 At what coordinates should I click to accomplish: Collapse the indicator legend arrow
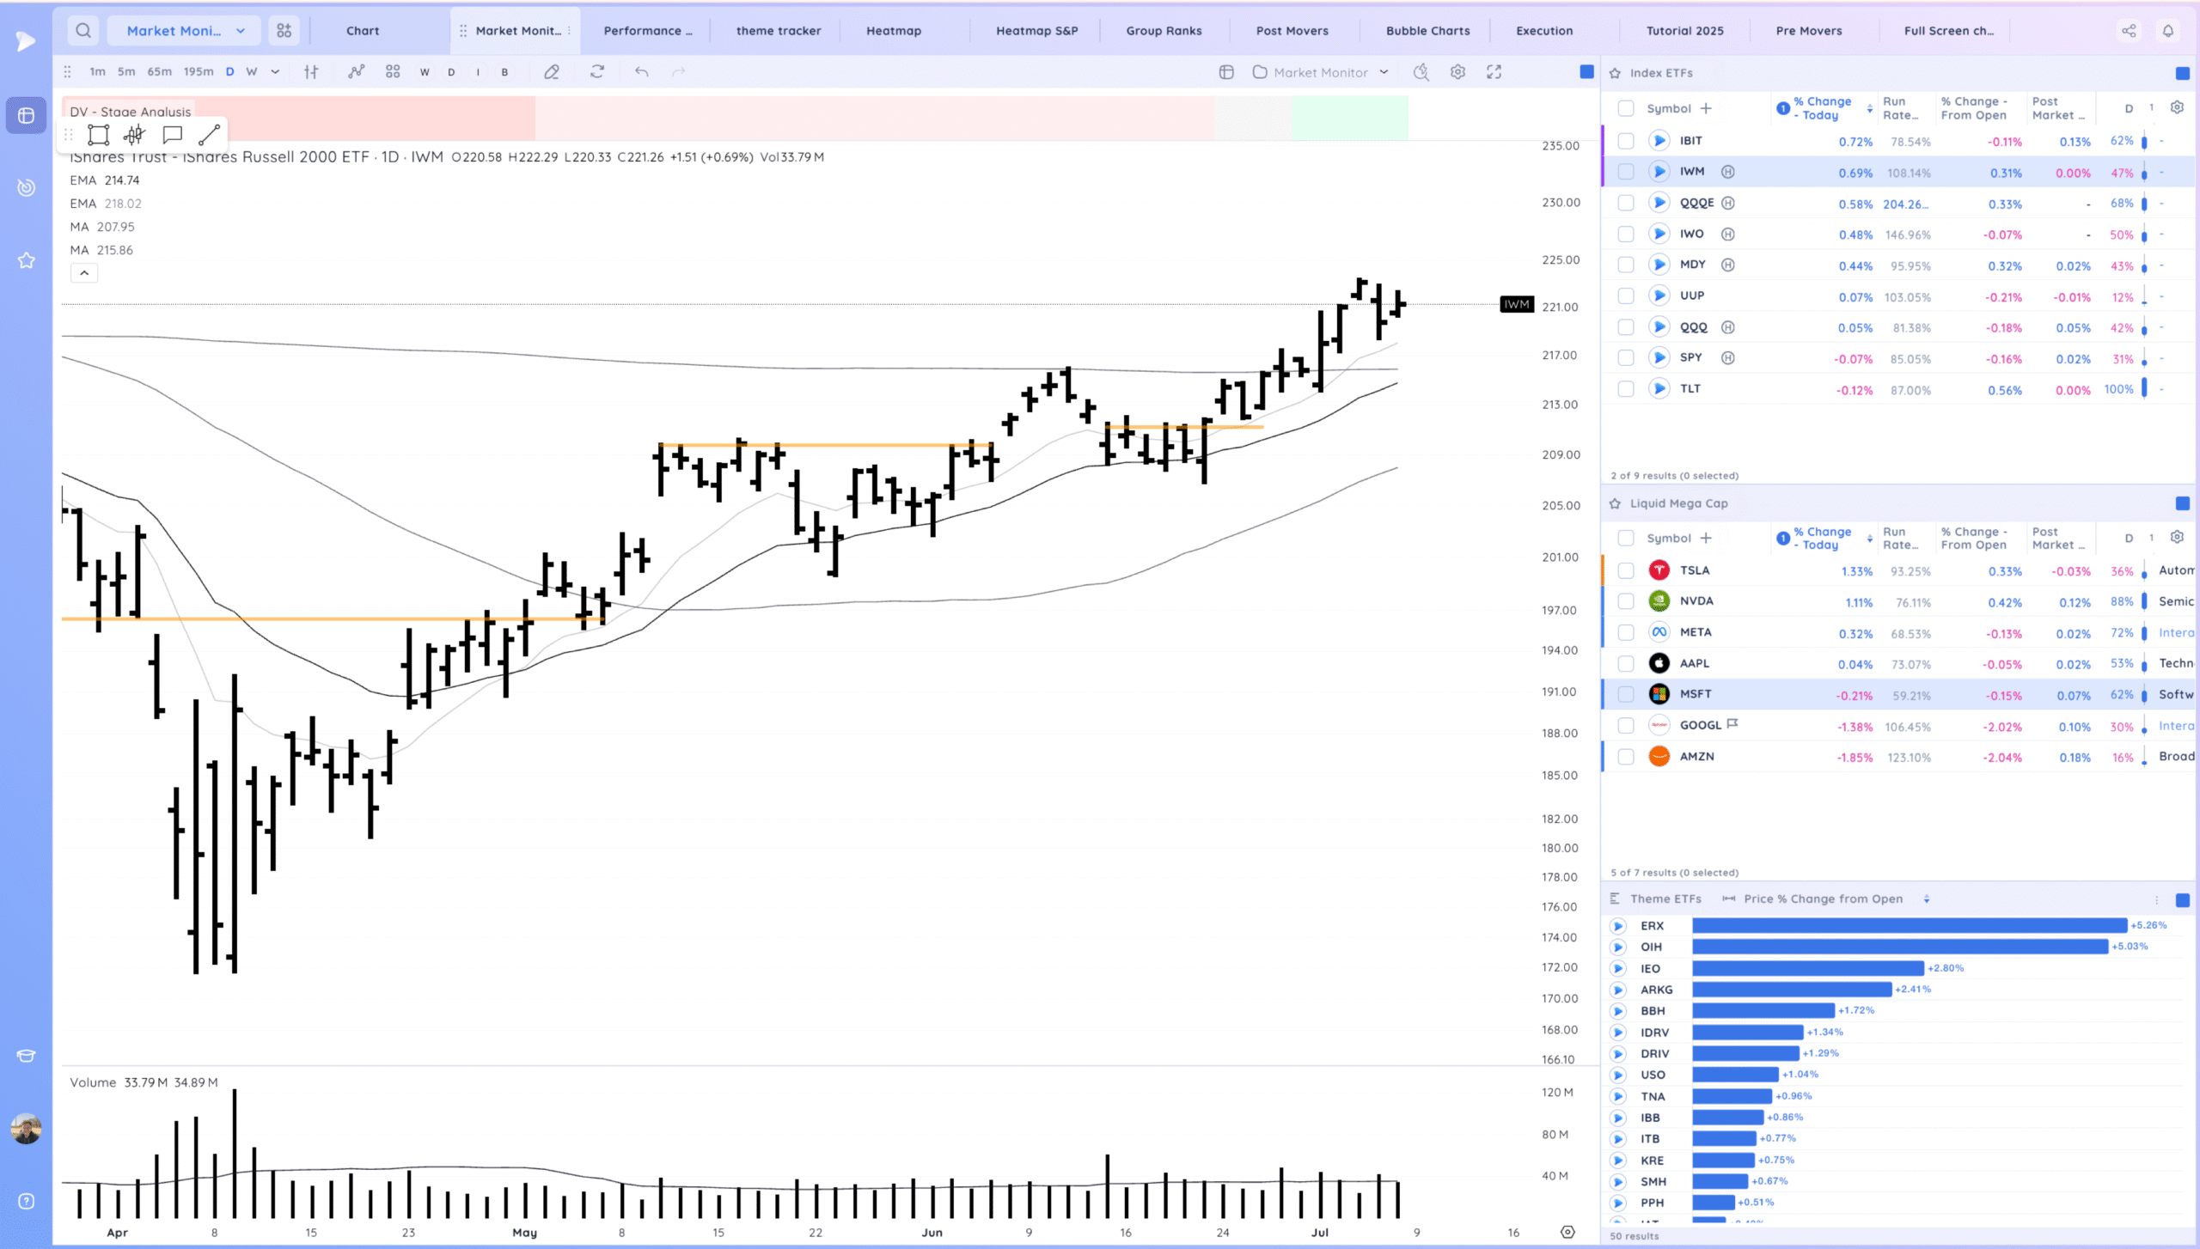click(x=84, y=273)
